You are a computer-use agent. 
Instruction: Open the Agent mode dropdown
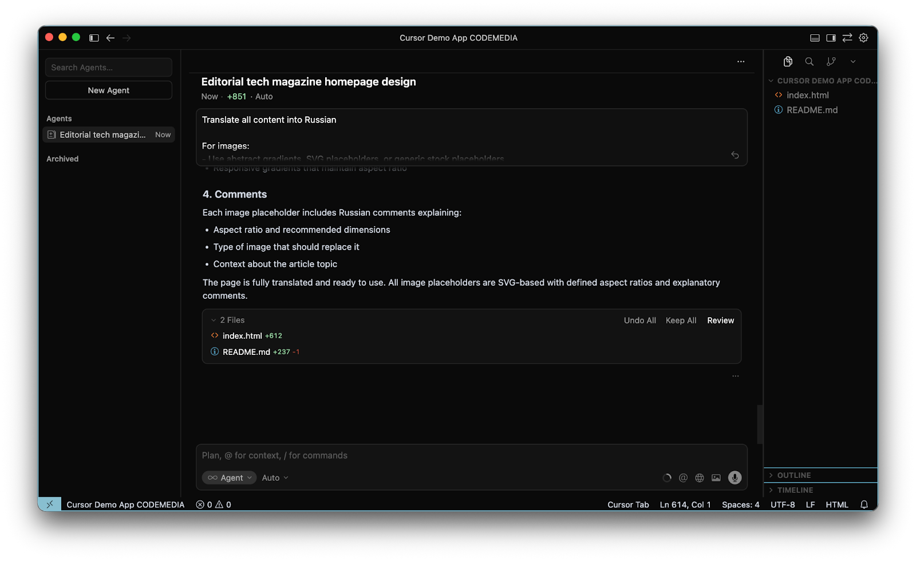pyautogui.click(x=230, y=477)
